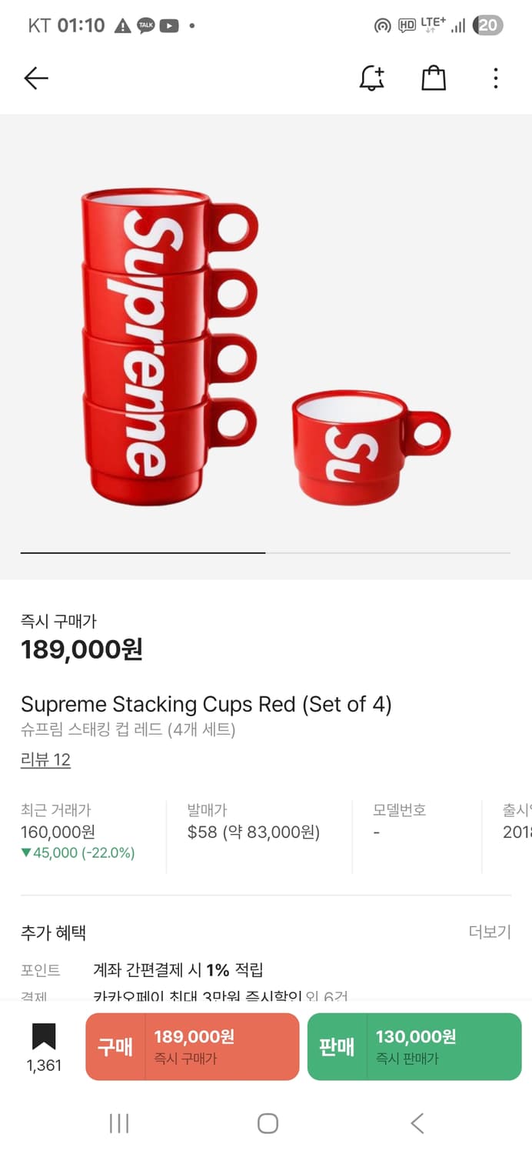Tap the Android home button icon

(267, 1123)
